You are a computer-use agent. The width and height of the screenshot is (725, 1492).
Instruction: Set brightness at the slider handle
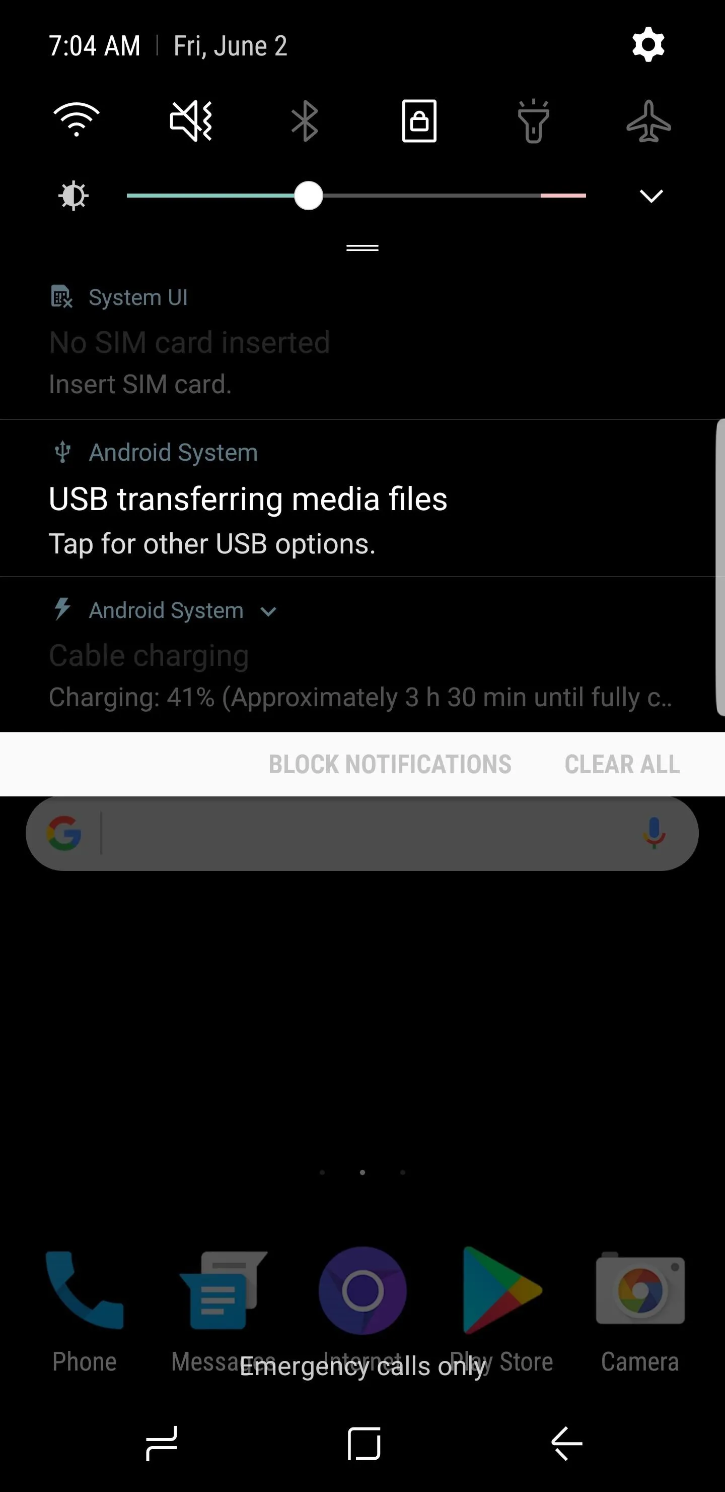point(309,196)
